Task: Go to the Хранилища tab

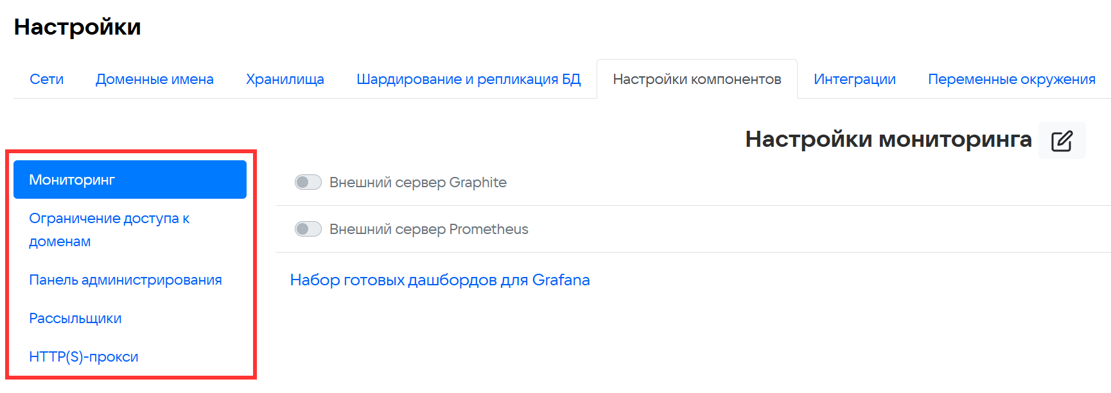Action: click(285, 79)
